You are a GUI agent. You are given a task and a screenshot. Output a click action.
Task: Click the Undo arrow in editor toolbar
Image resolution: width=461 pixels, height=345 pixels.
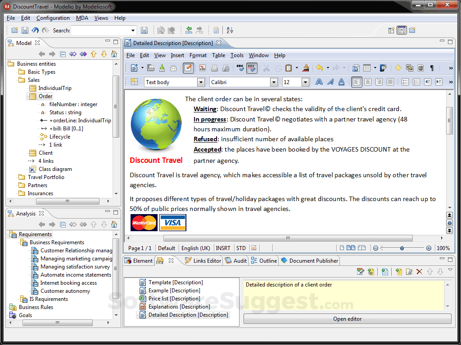coord(319,68)
